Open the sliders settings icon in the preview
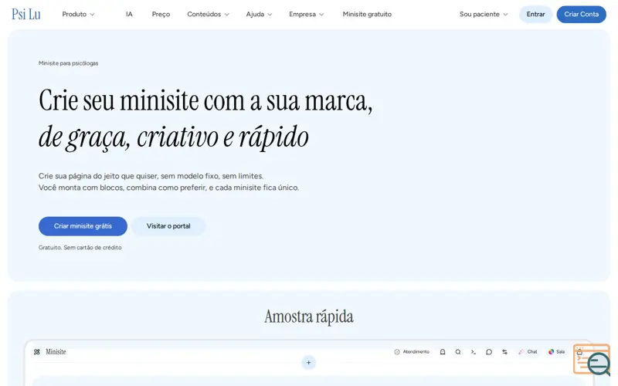Viewport: 618px width, 386px height. click(504, 352)
